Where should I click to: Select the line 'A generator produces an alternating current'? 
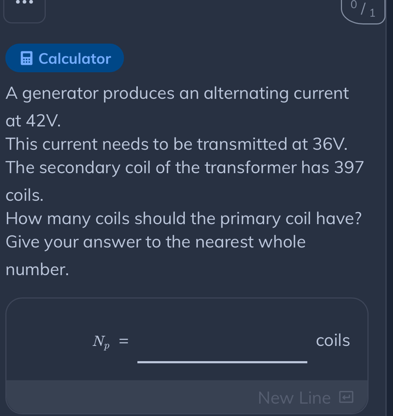click(x=177, y=94)
